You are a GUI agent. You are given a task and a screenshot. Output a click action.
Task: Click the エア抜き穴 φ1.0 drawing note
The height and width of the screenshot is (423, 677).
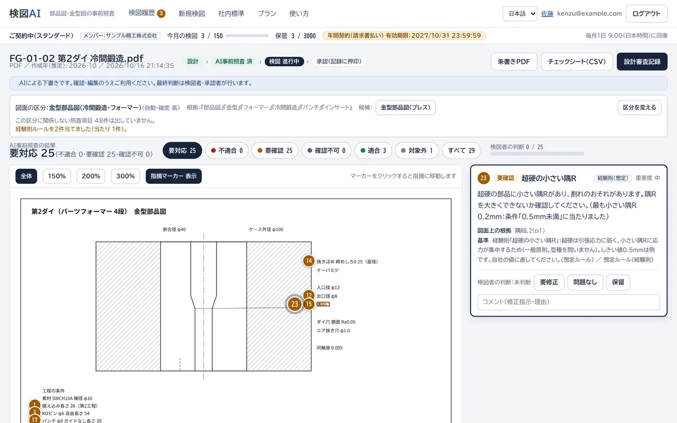333,331
